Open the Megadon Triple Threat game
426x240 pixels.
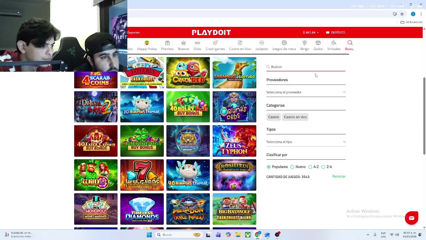188,209
